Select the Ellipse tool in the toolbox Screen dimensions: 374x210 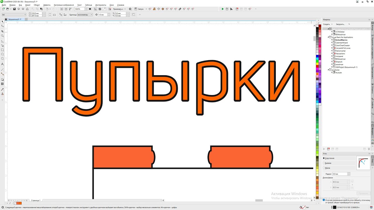(3, 54)
